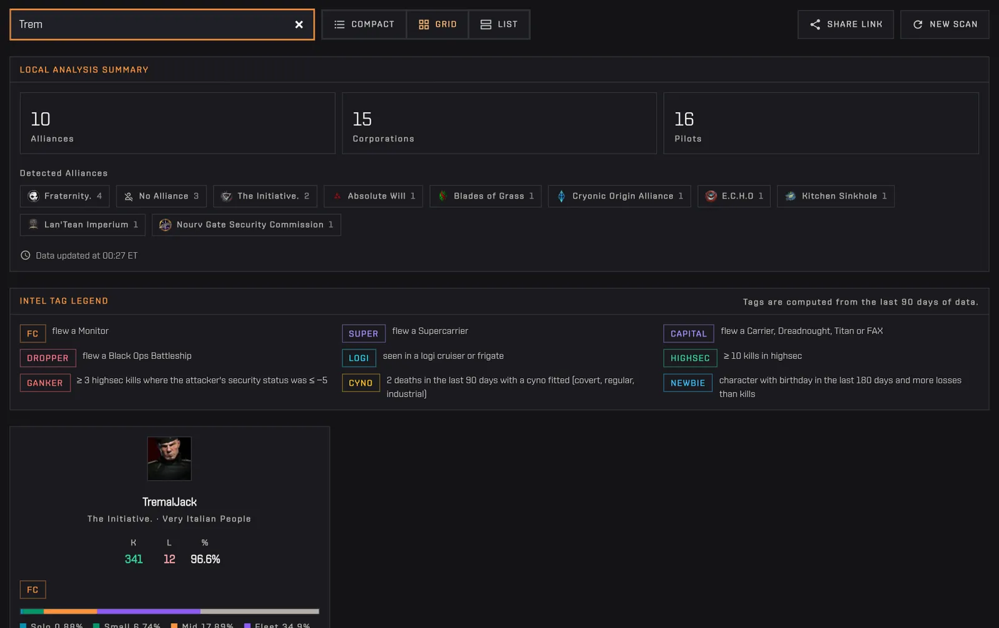
Task: Start a New Scan
Action: pos(945,24)
